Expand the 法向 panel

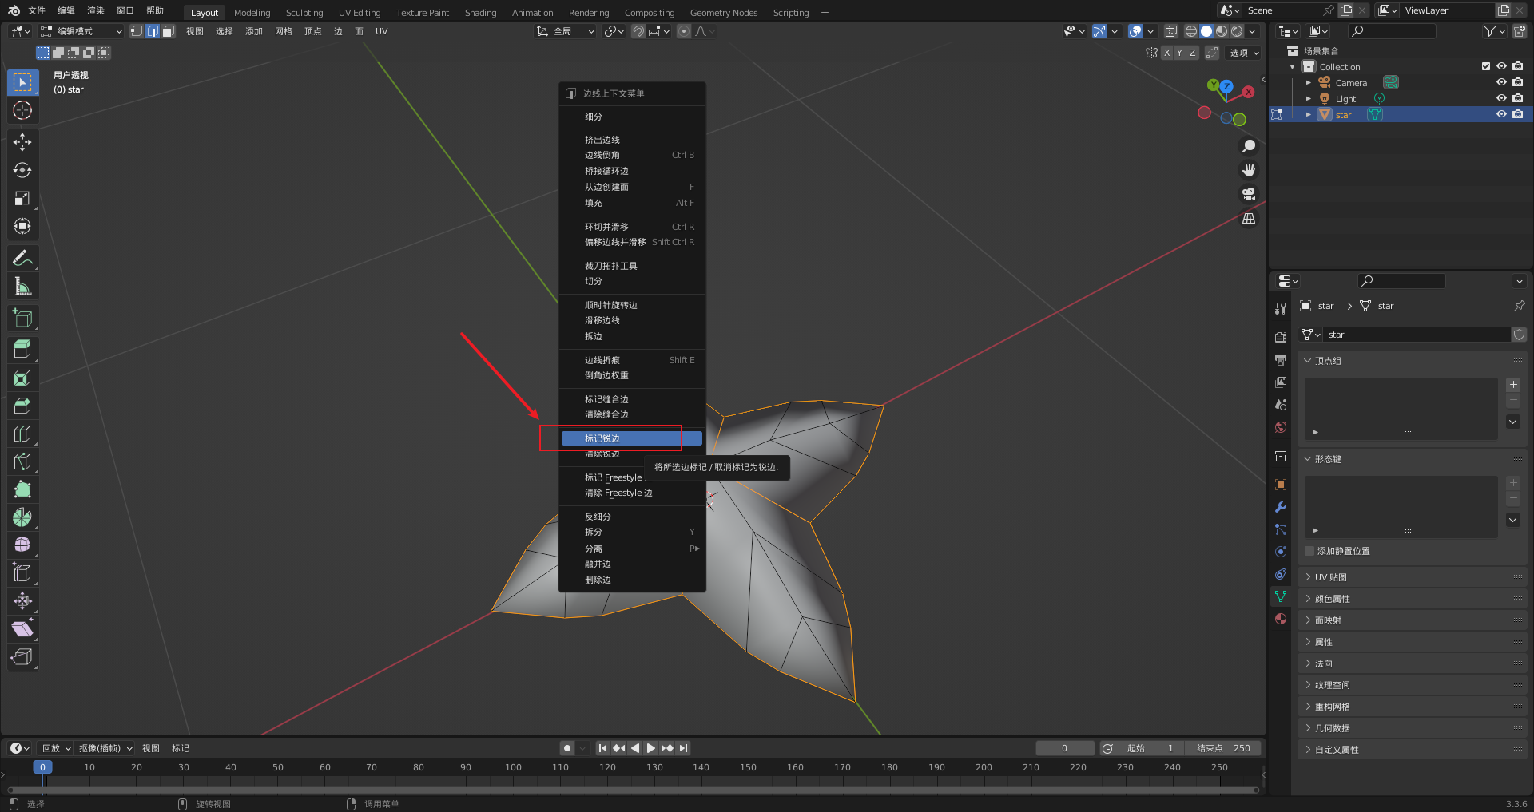[1412, 663]
